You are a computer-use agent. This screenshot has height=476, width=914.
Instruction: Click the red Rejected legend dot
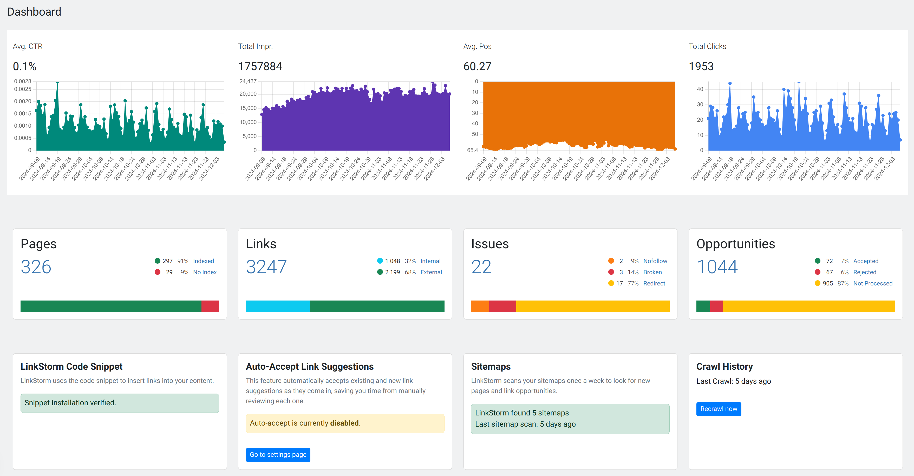click(x=818, y=272)
